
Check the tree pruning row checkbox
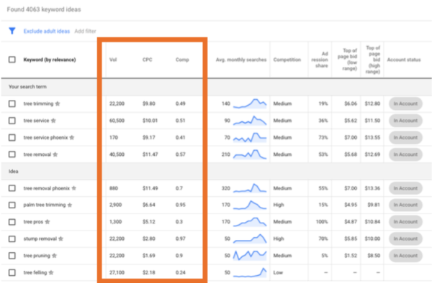(x=12, y=256)
